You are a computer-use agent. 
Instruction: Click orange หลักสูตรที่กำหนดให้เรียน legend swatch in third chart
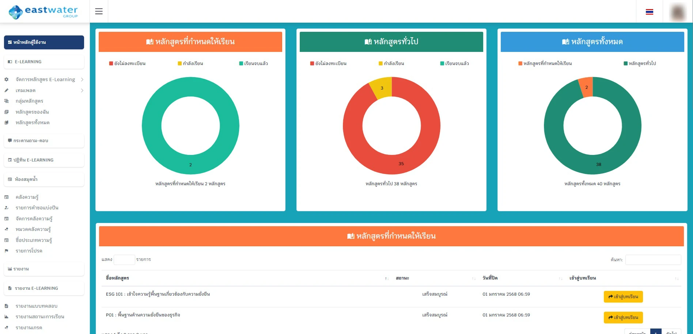520,64
